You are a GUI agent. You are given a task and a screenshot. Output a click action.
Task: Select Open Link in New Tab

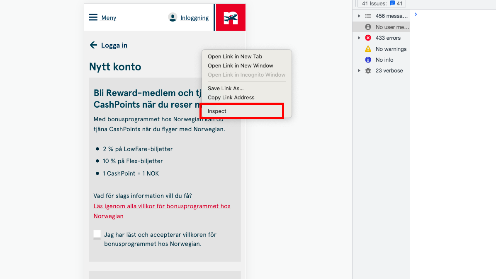pos(235,56)
